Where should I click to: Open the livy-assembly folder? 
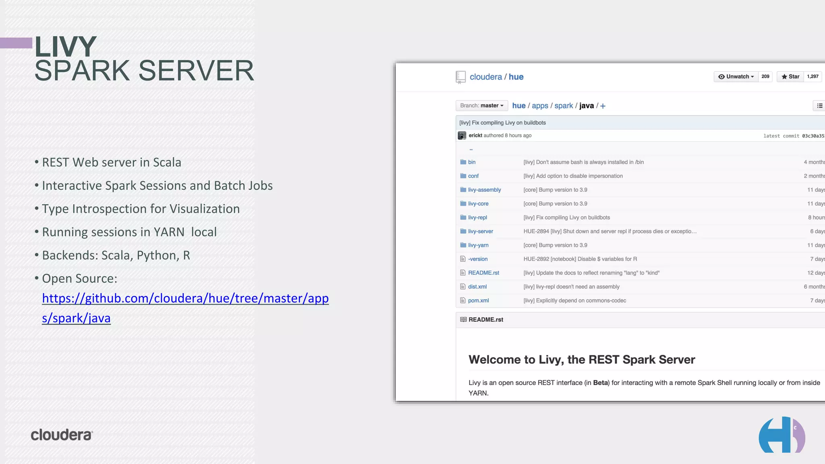(x=485, y=190)
